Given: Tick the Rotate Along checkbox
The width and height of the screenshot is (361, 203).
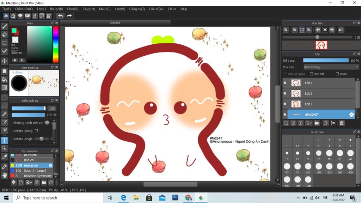Looking at the screenshot, I should tap(36, 131).
